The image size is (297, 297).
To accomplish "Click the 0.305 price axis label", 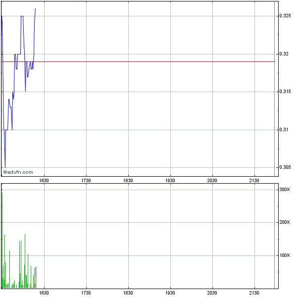I will [285, 167].
